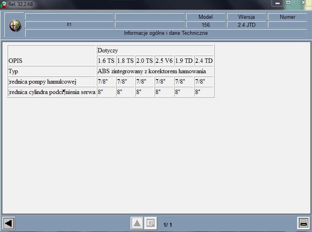The width and height of the screenshot is (312, 232).
Task: Click the 8" value under 2.0 TS
Action: (x=145, y=92)
